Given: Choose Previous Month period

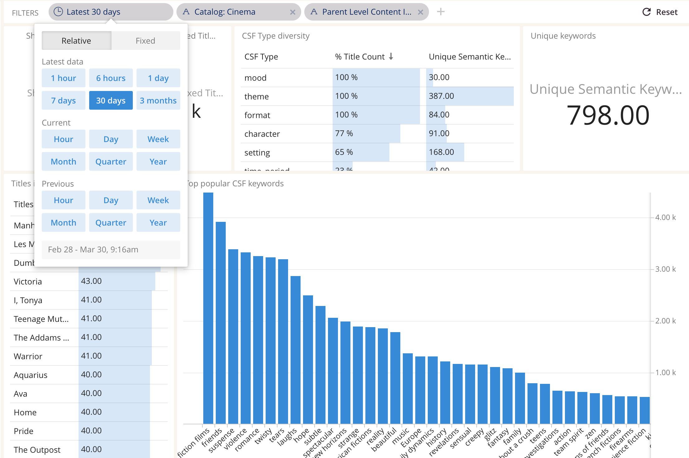Looking at the screenshot, I should [x=64, y=222].
